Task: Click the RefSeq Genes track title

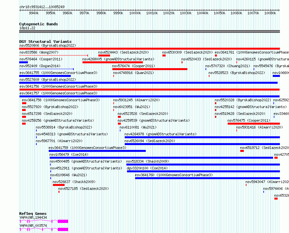Action: pos(33,214)
